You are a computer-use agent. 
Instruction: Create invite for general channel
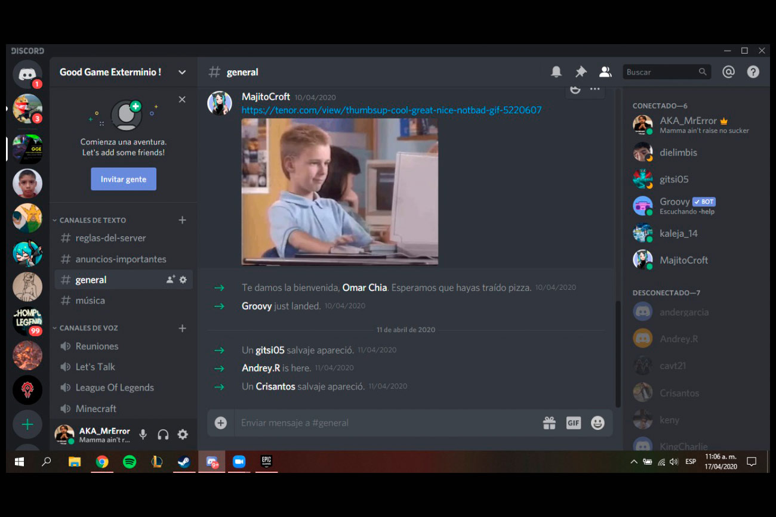point(171,280)
